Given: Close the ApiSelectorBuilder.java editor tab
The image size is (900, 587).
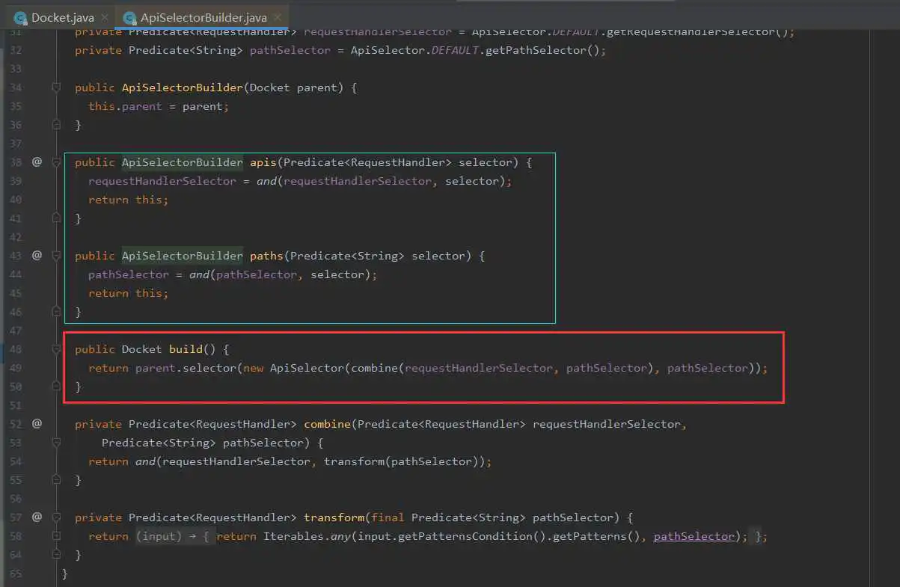Looking at the screenshot, I should [277, 17].
